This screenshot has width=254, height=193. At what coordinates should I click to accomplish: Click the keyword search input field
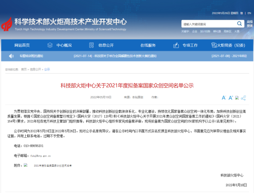point(209,24)
